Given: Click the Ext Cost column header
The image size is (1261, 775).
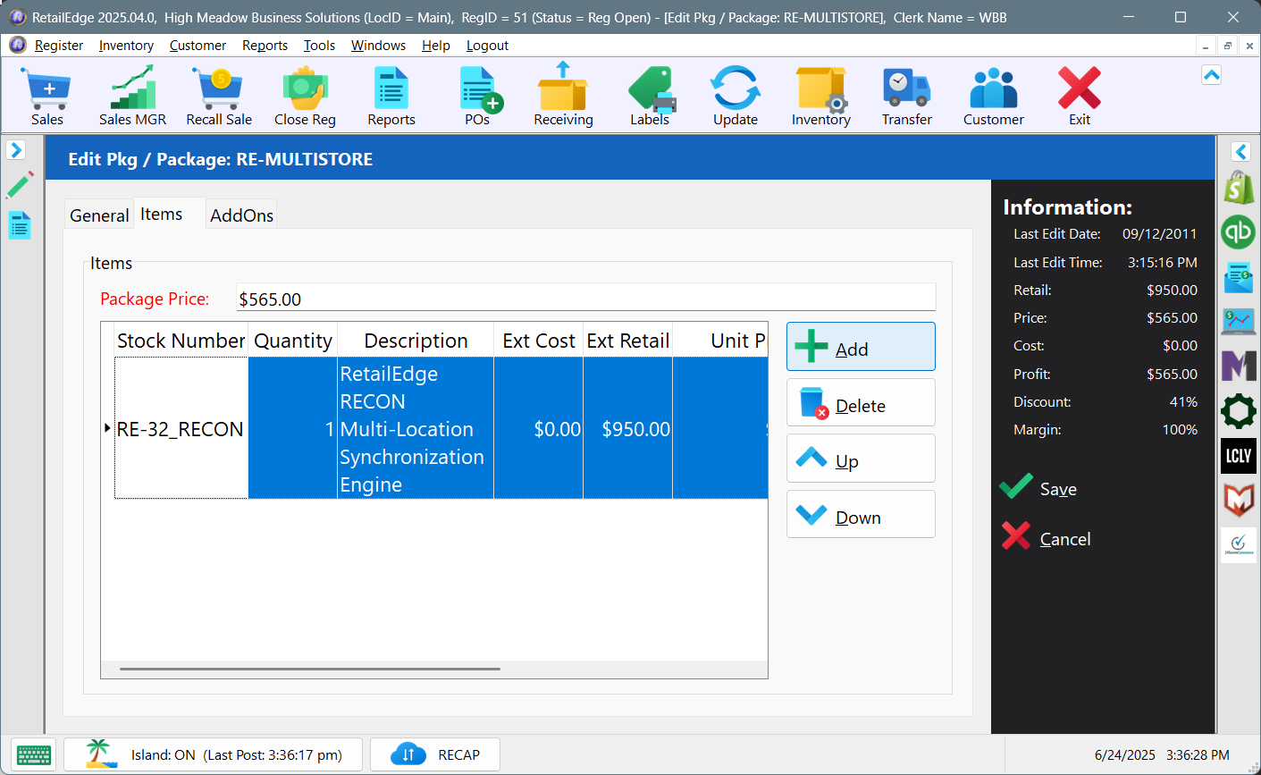Looking at the screenshot, I should point(538,341).
